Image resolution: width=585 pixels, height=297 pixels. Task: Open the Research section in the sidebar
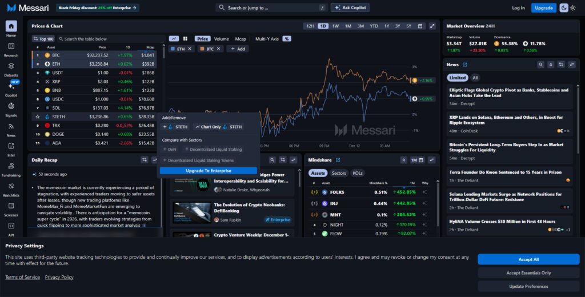tap(11, 50)
